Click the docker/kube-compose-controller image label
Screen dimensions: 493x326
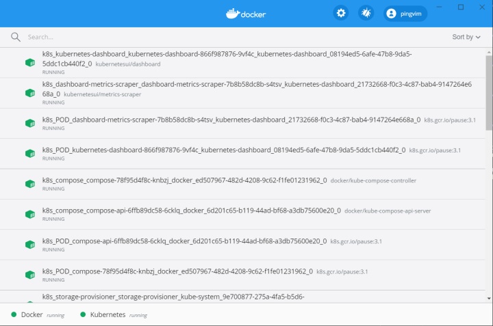coord(373,180)
